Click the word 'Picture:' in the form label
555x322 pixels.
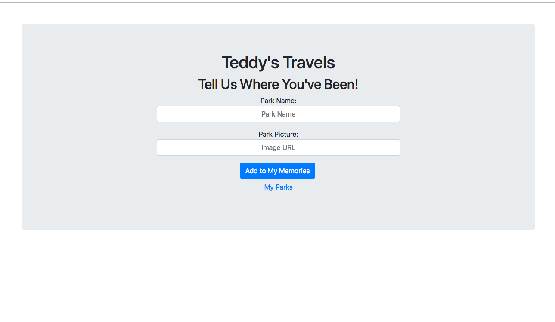tap(286, 134)
